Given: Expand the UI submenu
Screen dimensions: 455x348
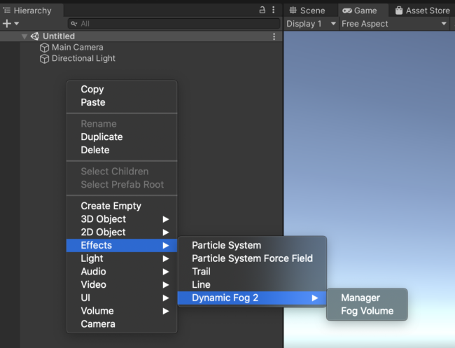Looking at the screenshot, I should pyautogui.click(x=122, y=298).
